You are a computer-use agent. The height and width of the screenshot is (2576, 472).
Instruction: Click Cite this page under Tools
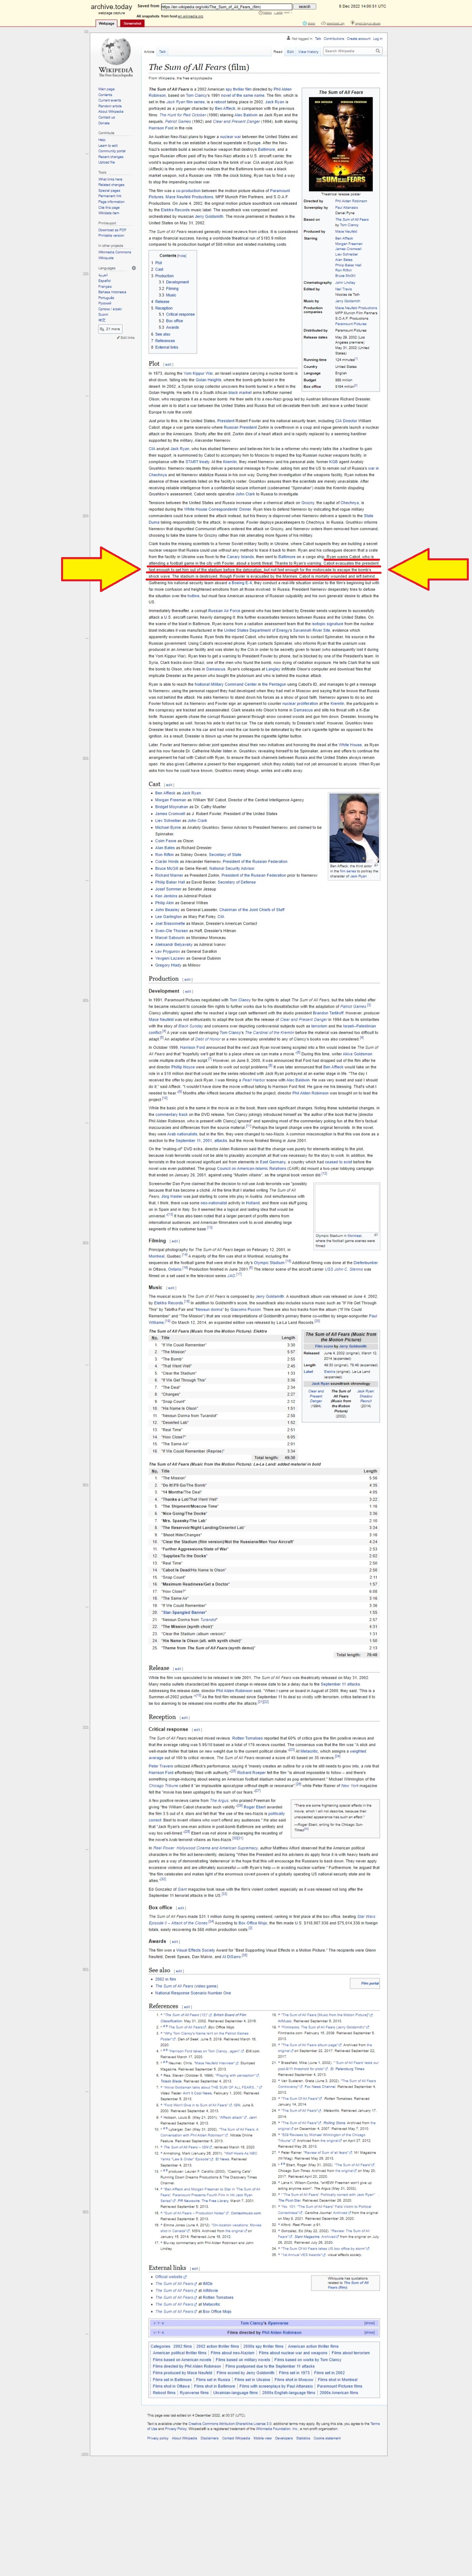[109, 207]
